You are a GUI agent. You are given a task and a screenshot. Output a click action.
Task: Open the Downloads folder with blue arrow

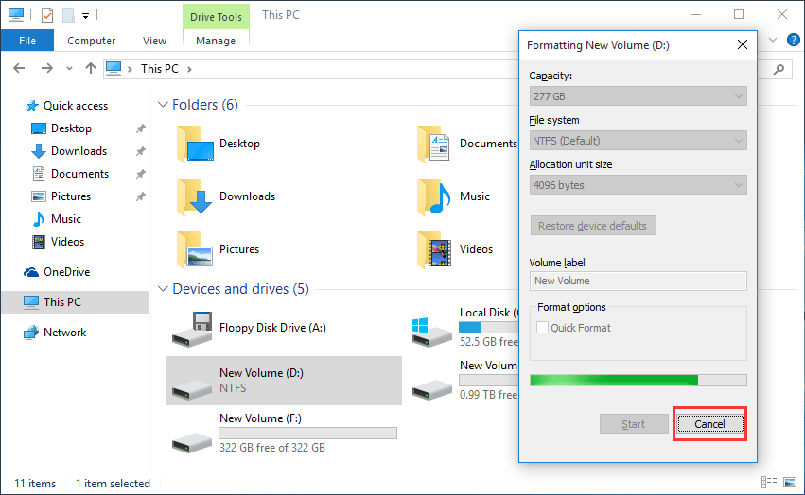pyautogui.click(x=196, y=197)
